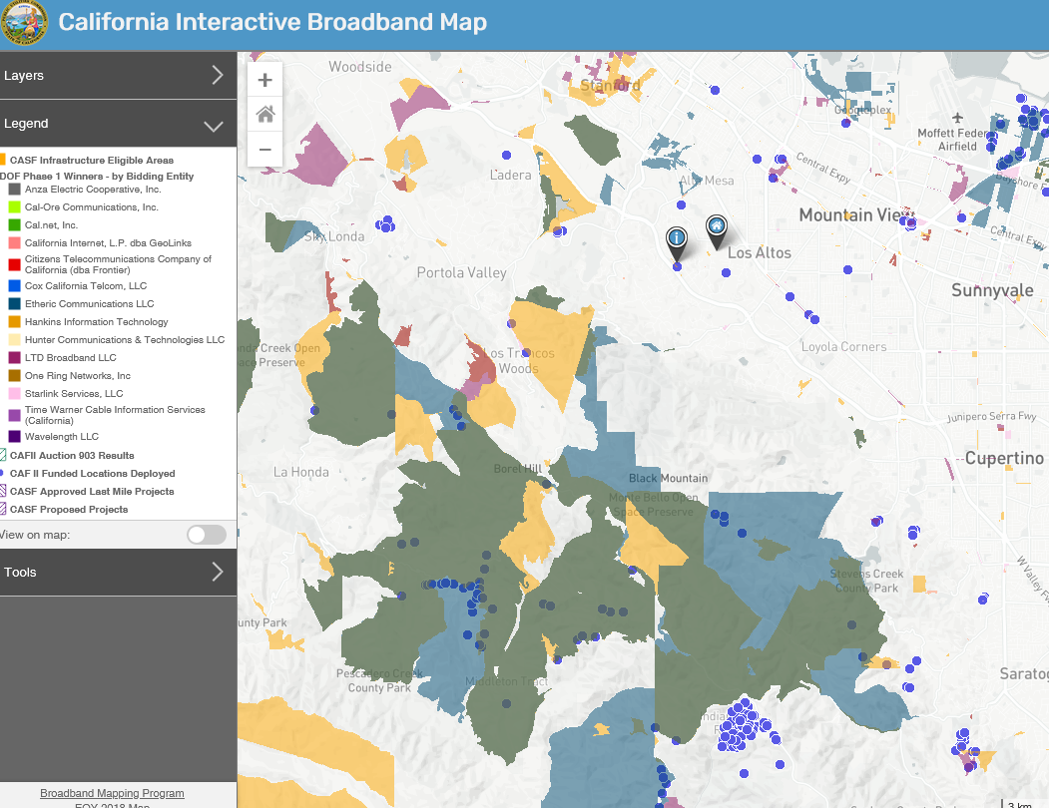This screenshot has height=808, width=1049.
Task: Zoom out of the map
Action: point(264,150)
